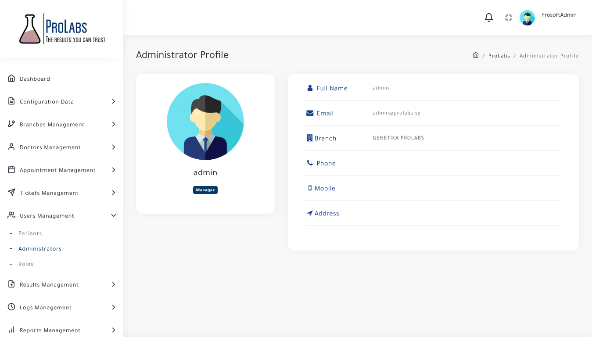Expand the Branches Management chevron
This screenshot has width=592, height=337.
[113, 124]
